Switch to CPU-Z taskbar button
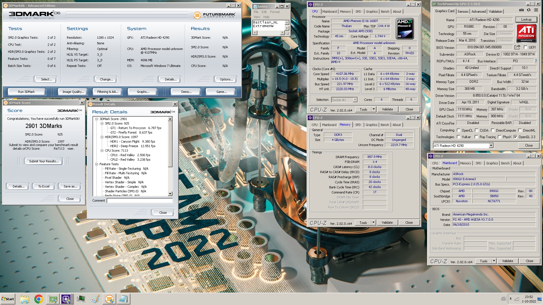 tap(66, 299)
